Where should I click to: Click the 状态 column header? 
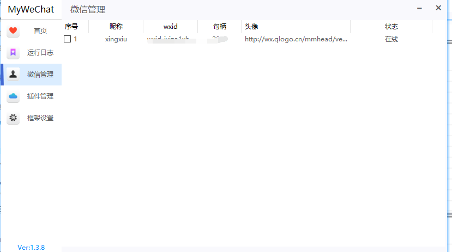point(391,27)
